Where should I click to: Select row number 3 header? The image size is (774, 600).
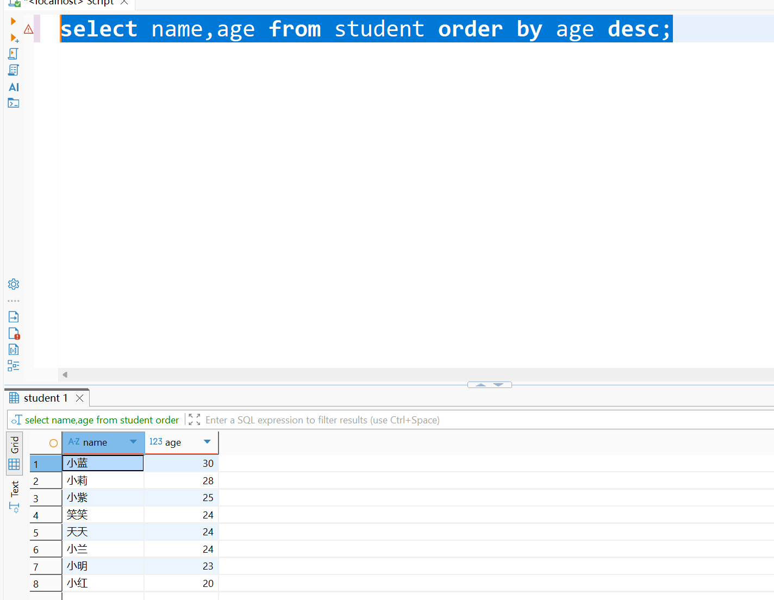46,498
